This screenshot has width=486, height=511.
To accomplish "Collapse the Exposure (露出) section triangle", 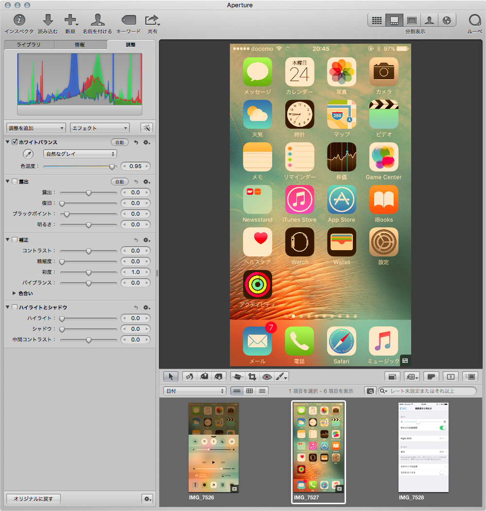I will [7, 181].
